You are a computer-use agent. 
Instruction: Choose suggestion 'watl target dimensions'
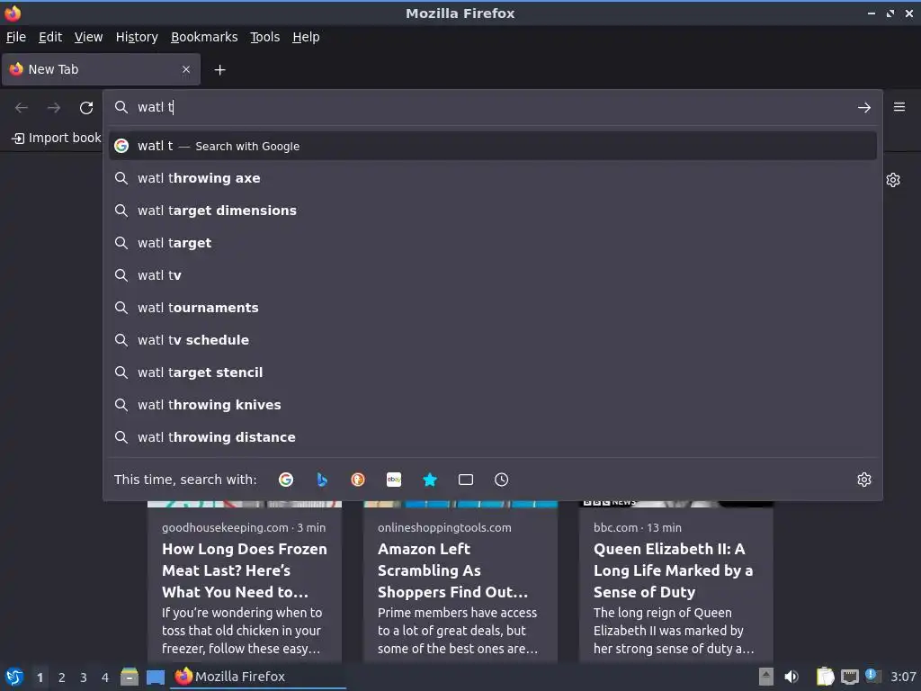(493, 211)
